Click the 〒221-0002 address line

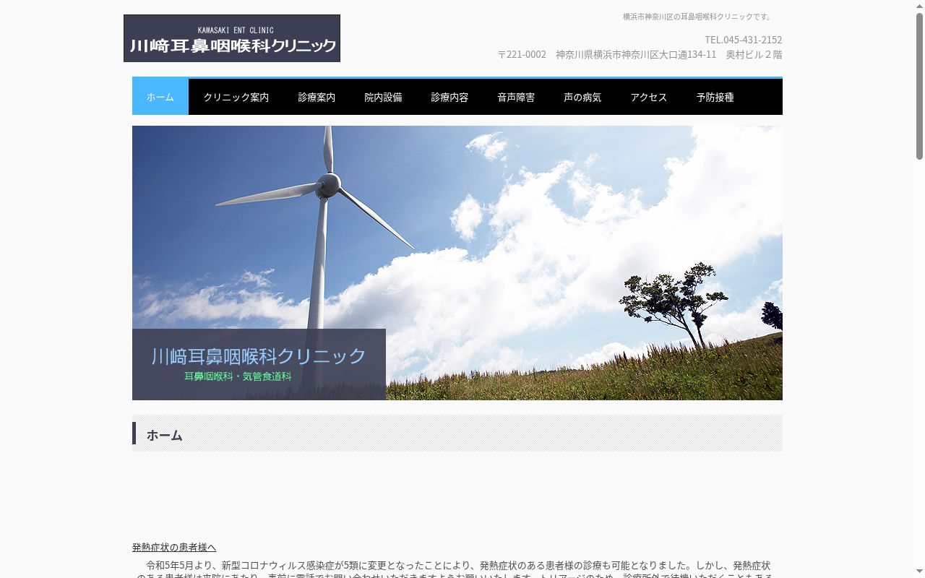tap(640, 54)
